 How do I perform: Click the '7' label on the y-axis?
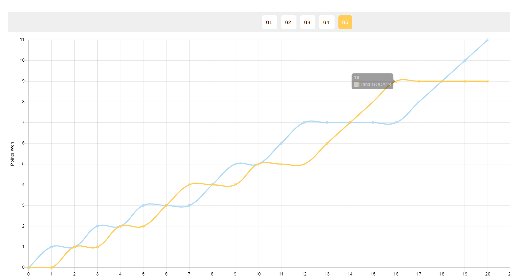click(23, 122)
